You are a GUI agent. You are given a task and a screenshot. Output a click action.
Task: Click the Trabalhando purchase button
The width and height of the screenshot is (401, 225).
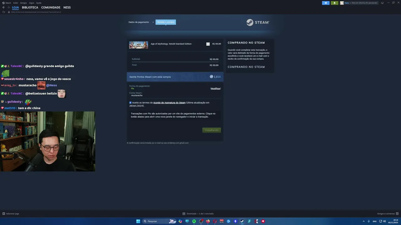211,130
